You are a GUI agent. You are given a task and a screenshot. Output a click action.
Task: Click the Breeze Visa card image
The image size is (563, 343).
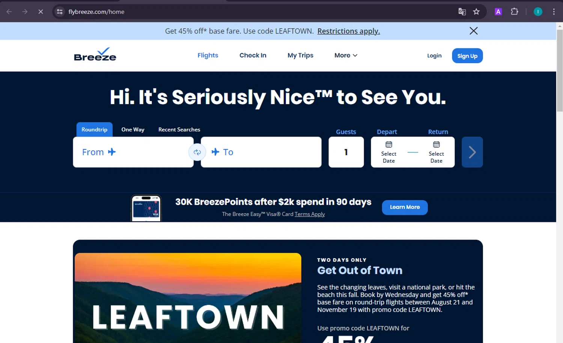click(x=146, y=208)
